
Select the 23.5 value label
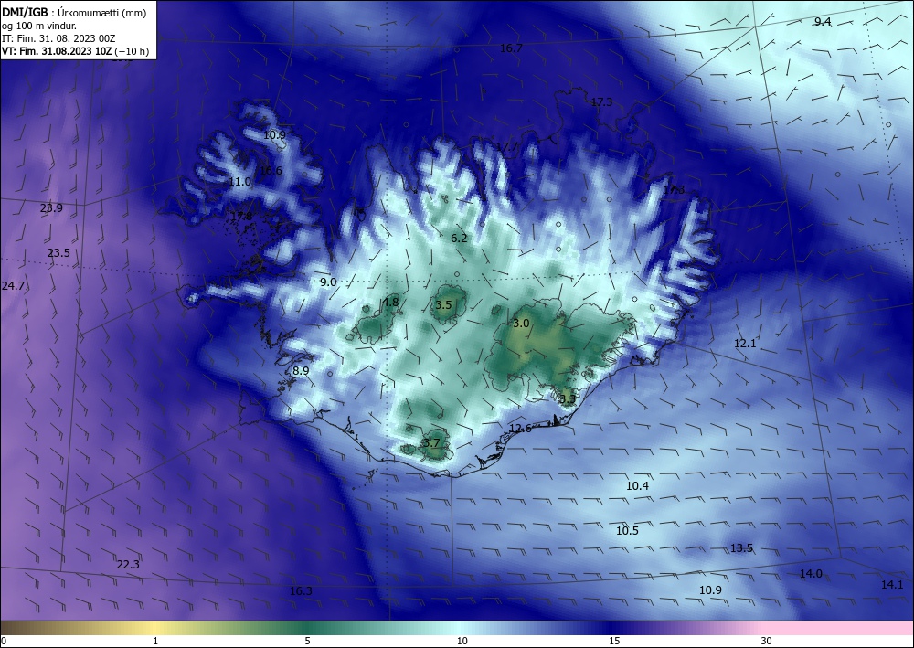(58, 252)
